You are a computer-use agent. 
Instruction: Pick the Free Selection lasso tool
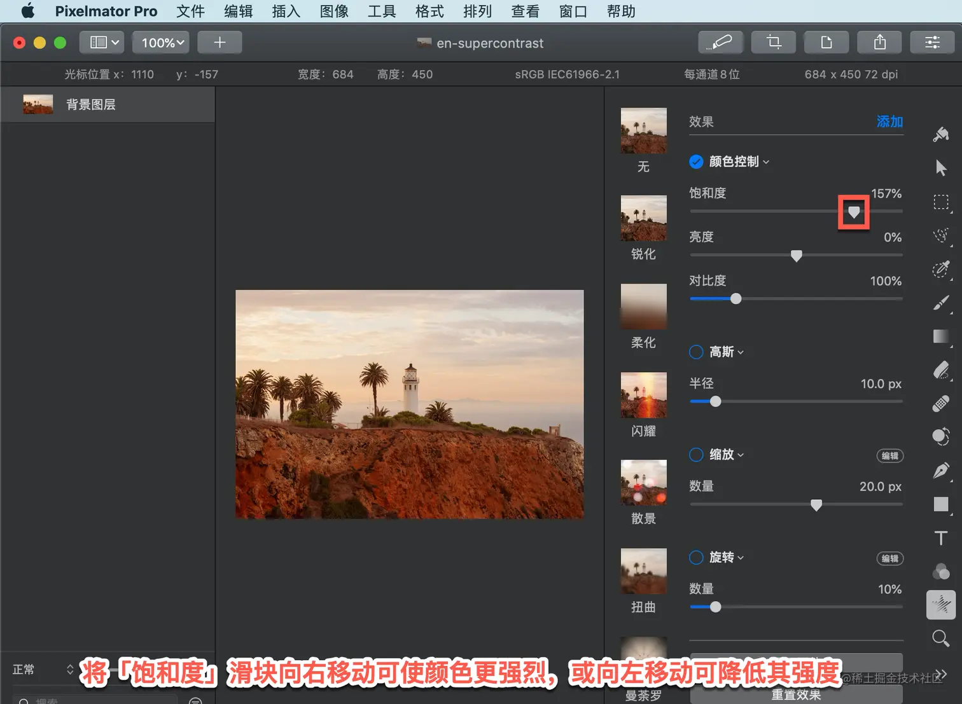pos(941,235)
